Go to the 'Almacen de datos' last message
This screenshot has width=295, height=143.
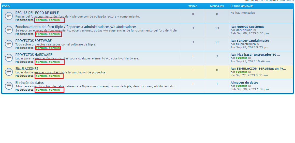tap(244, 83)
